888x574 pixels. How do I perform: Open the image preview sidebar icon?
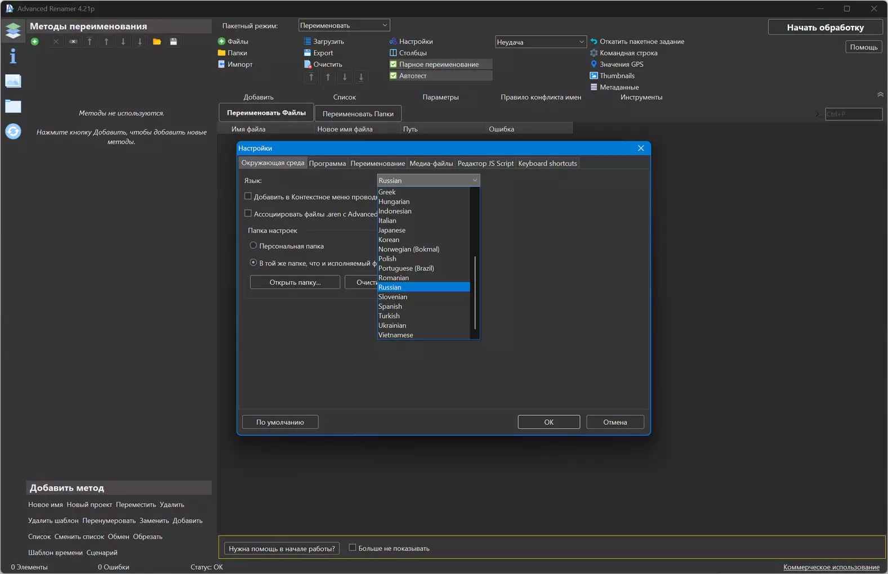coord(13,81)
